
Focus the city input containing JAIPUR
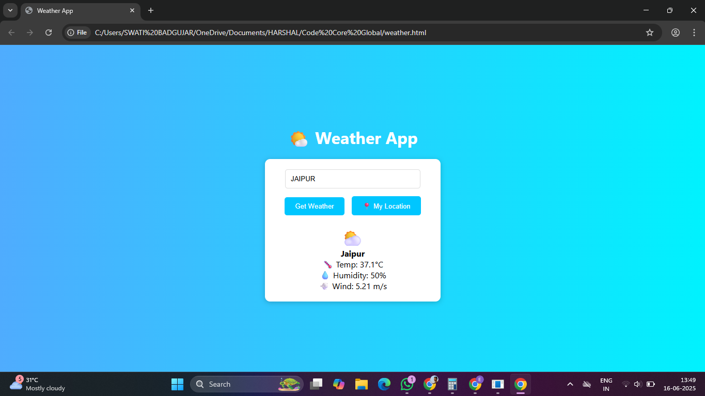click(x=353, y=179)
